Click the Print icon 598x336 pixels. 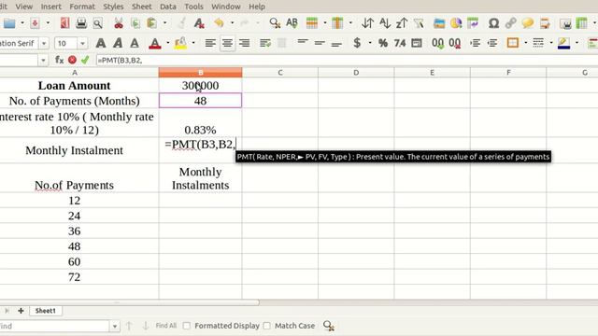pyautogui.click(x=81, y=23)
